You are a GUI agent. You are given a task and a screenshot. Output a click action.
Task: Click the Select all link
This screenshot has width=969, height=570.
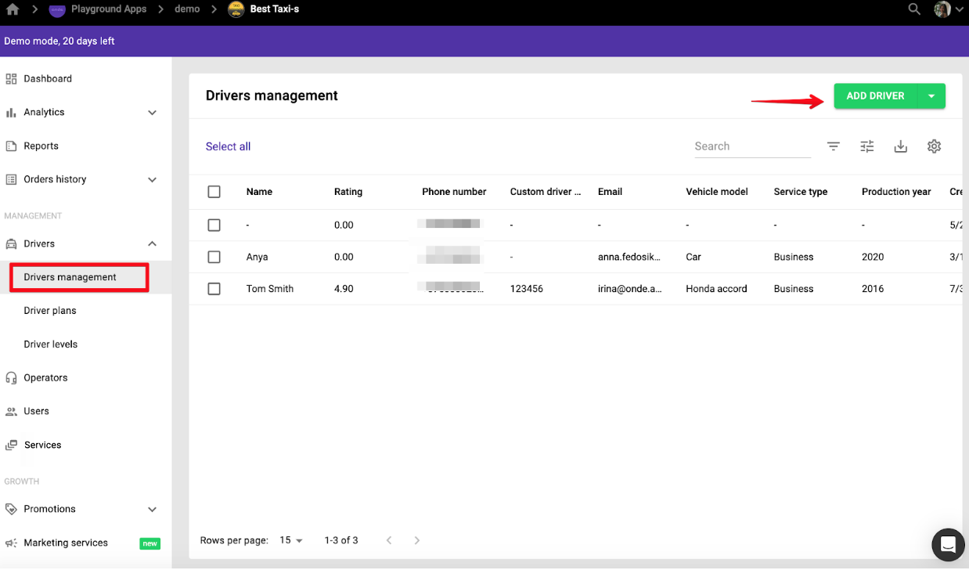pos(228,146)
